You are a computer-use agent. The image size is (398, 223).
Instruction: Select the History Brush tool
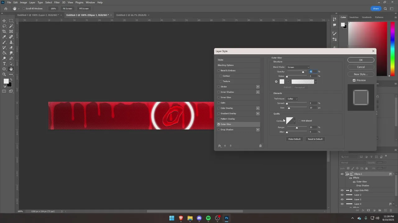click(4, 48)
